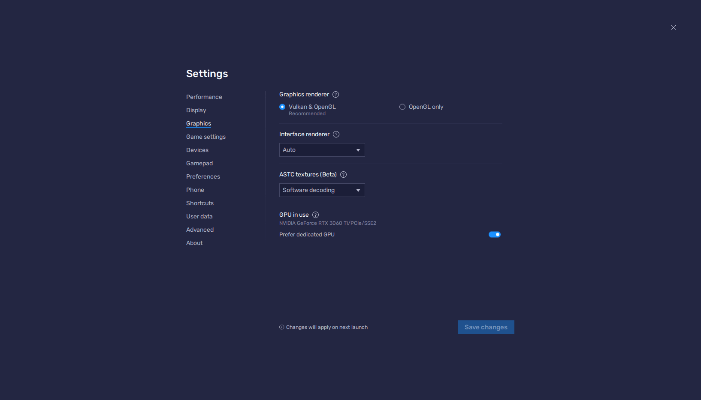This screenshot has width=701, height=400.
Task: Expand the Software decoding dropdown
Action: click(322, 190)
